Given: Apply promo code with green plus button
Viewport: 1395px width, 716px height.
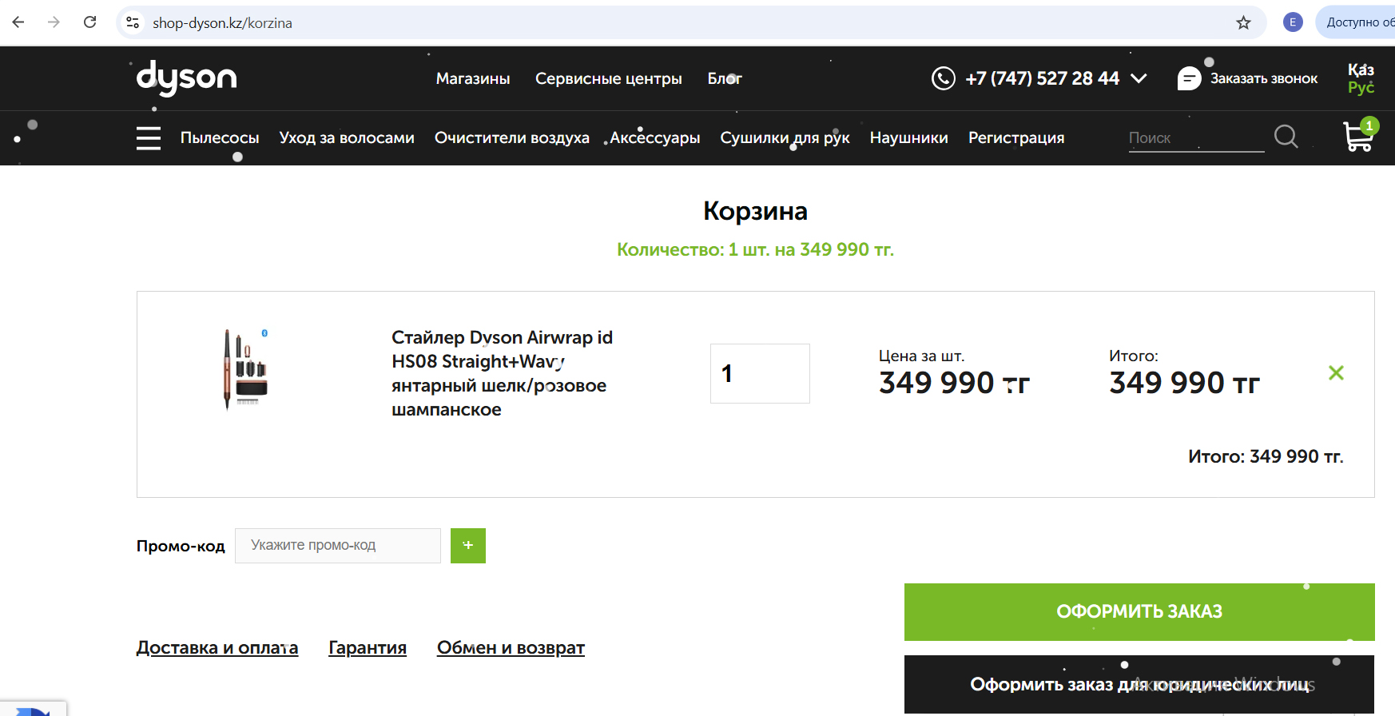Looking at the screenshot, I should (x=468, y=546).
